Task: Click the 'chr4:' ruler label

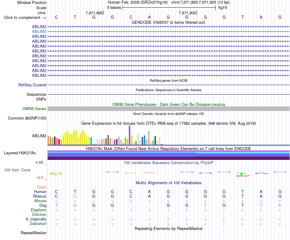Action: 42,13
